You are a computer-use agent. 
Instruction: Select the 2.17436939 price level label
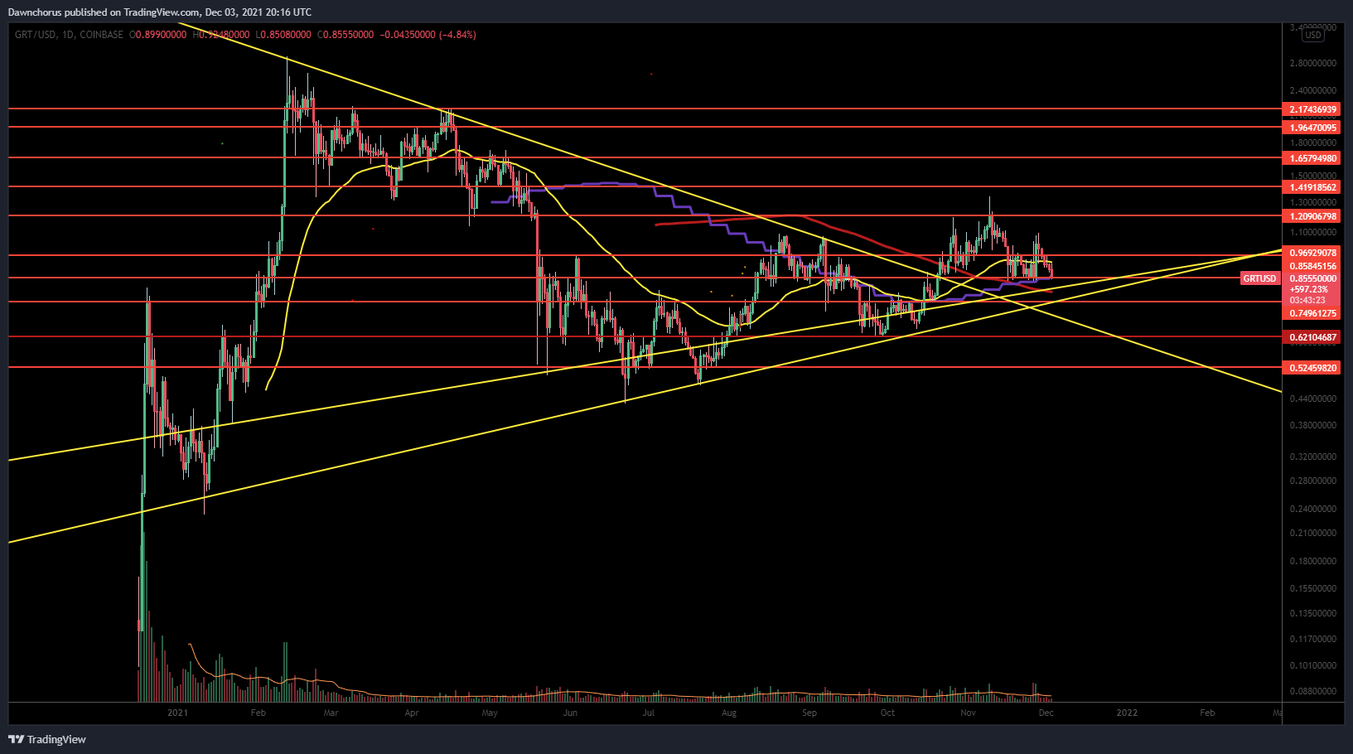1312,109
